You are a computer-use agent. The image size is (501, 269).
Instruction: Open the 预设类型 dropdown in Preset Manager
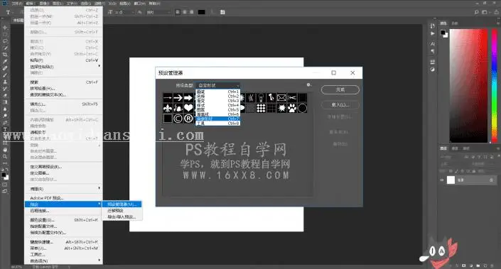click(x=218, y=85)
